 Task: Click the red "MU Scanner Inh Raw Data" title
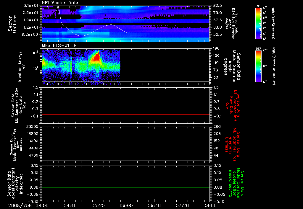coord(233,105)
